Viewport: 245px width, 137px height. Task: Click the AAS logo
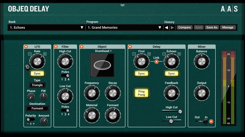click(x=229, y=9)
